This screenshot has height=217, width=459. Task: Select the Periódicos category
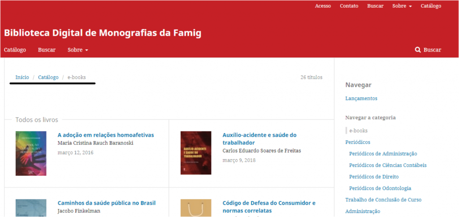pyautogui.click(x=358, y=142)
